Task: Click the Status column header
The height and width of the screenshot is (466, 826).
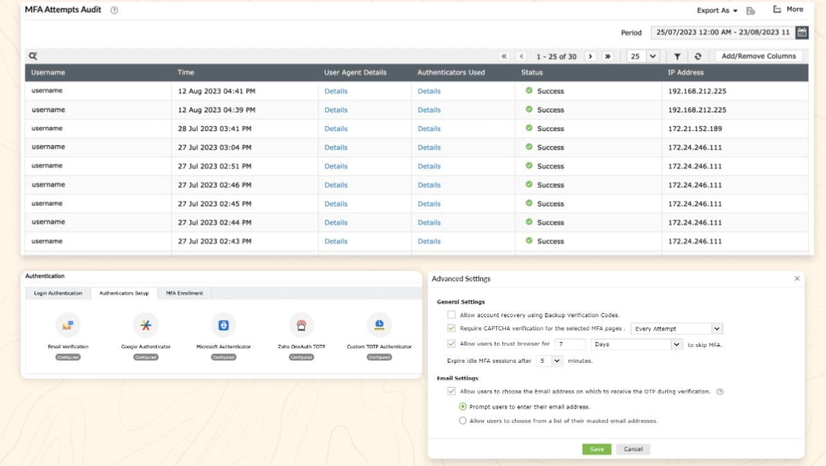Action: click(531, 73)
